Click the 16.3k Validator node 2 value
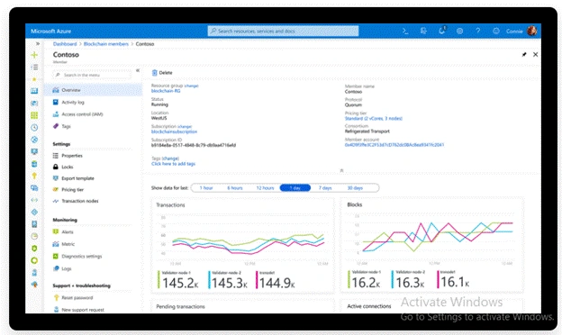 pos(410,283)
